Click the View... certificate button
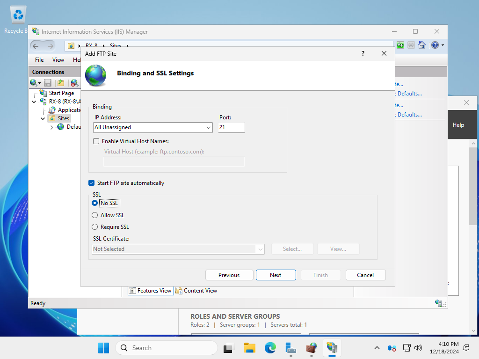This screenshot has width=479, height=359. pos(338,249)
